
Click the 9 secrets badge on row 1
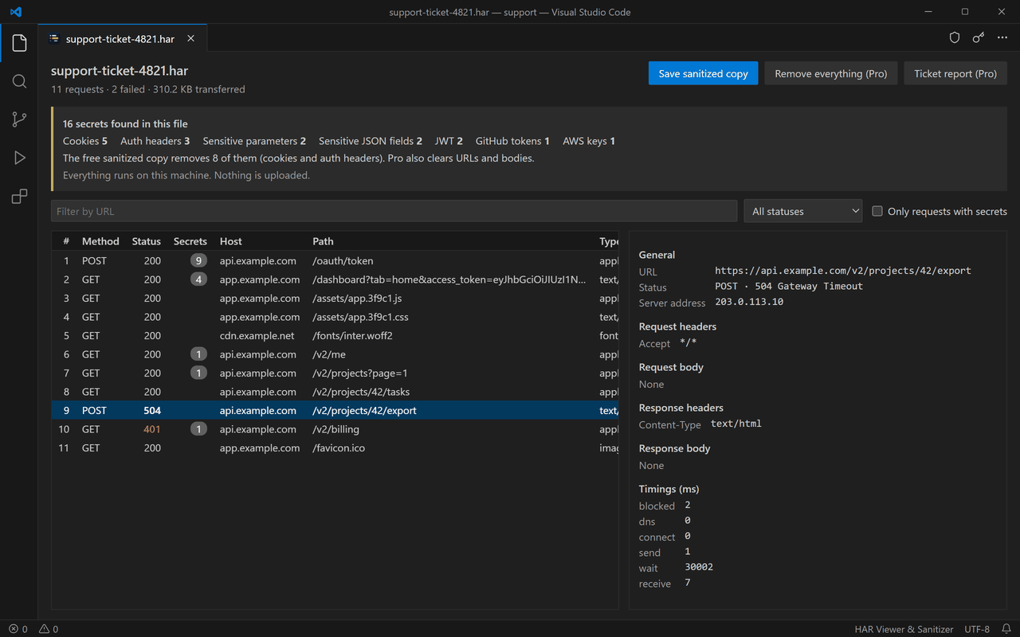198,260
